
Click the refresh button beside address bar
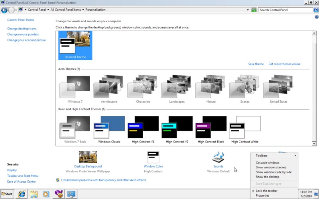tap(254, 10)
